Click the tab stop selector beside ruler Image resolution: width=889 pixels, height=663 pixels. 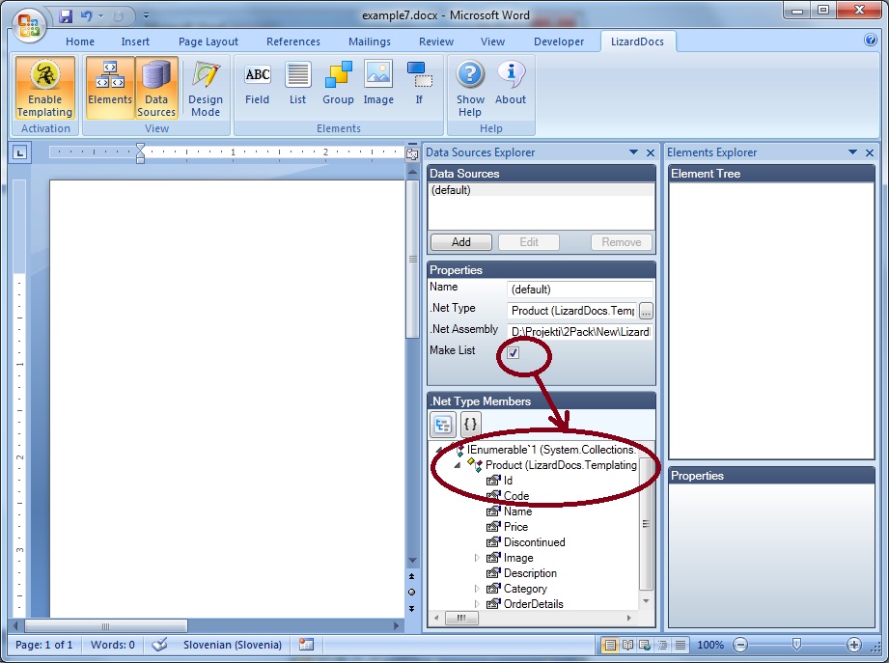[x=20, y=152]
